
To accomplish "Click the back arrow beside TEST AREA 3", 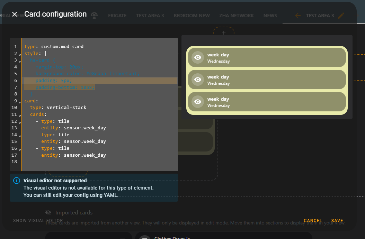I will [x=298, y=15].
